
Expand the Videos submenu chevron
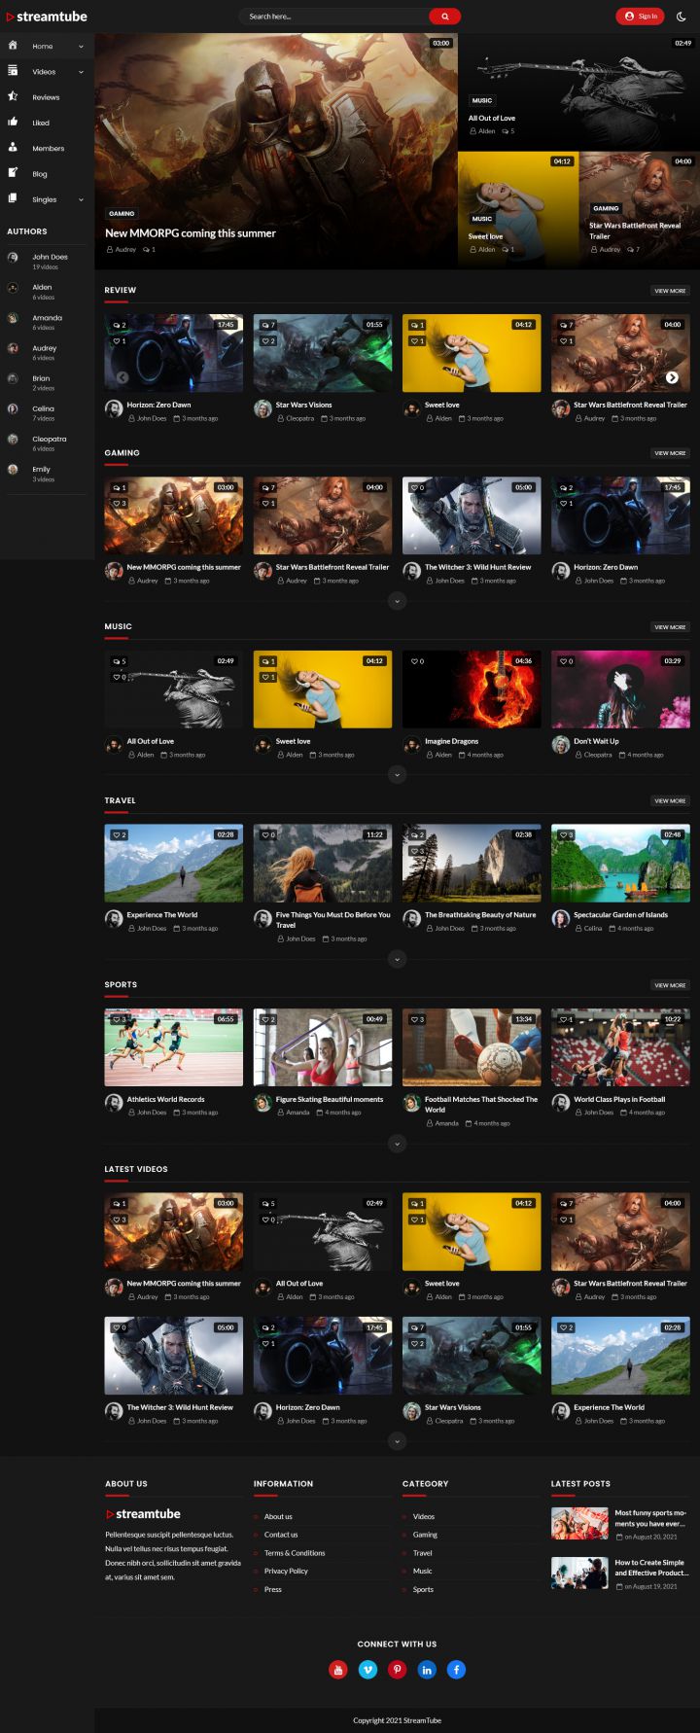[x=81, y=72]
